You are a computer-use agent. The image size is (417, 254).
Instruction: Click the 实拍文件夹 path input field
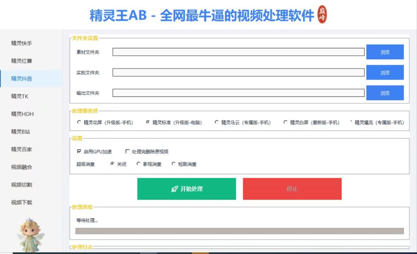click(238, 72)
